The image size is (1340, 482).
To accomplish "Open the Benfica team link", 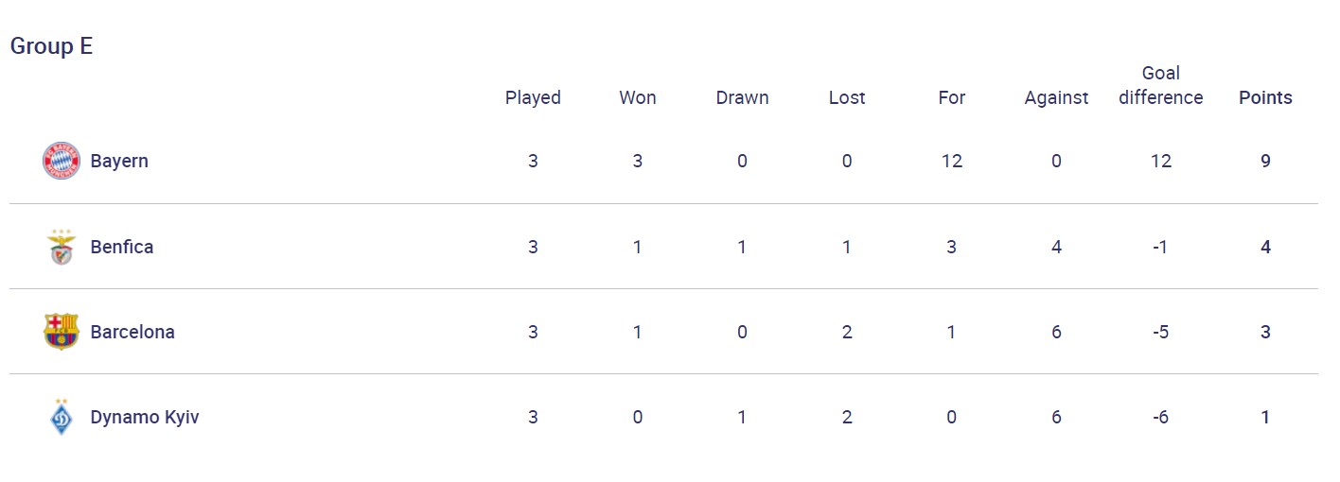I will [x=122, y=247].
